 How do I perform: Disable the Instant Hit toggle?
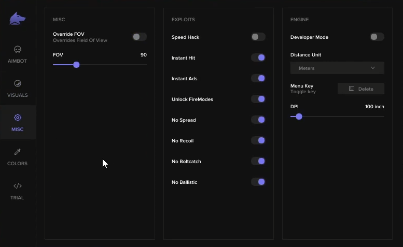click(x=258, y=57)
